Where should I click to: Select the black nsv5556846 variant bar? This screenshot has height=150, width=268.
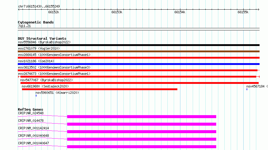click(x=139, y=45)
